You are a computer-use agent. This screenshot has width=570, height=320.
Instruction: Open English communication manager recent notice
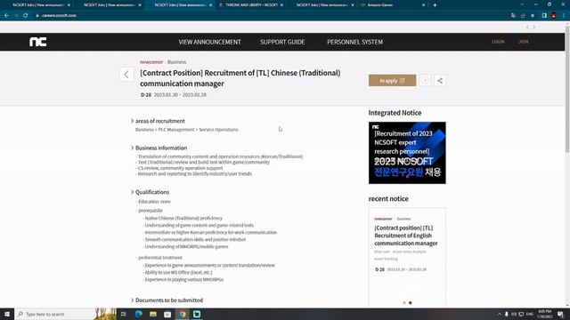406,236
